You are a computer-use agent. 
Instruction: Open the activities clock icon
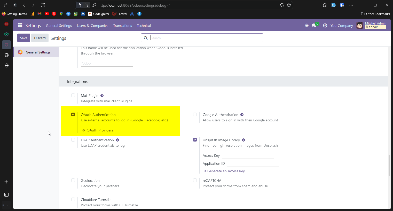325,25
